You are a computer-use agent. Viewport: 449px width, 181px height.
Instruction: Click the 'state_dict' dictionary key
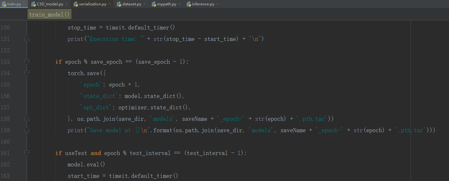coord(99,96)
